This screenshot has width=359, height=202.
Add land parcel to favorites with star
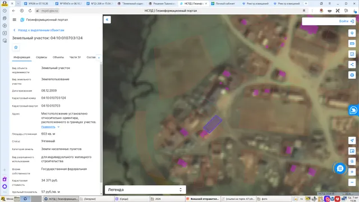tap(16, 47)
